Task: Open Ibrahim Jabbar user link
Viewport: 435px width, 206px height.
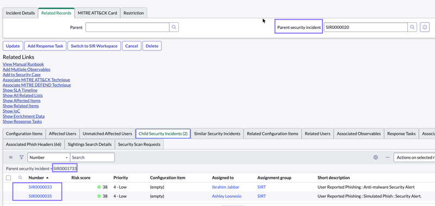Action: coord(226,187)
